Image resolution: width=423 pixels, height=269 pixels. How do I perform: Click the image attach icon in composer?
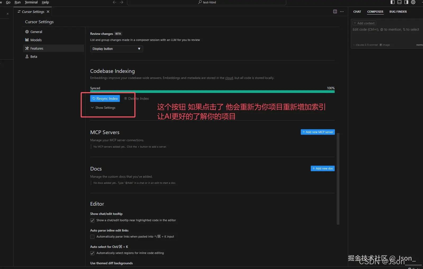381,45
